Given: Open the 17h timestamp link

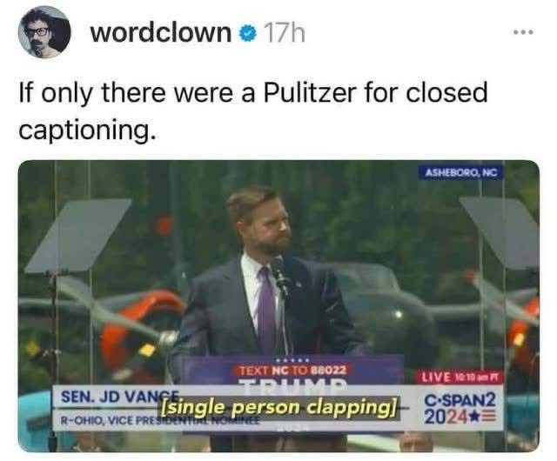Looking at the screenshot, I should coord(285,33).
